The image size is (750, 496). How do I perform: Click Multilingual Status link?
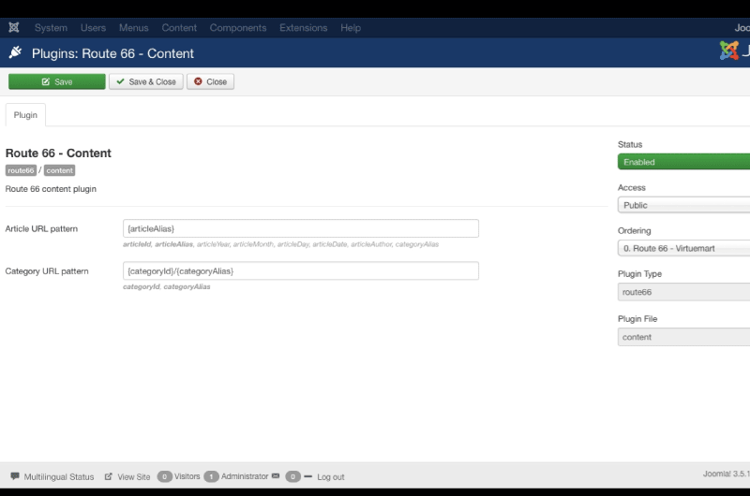pyautogui.click(x=59, y=476)
